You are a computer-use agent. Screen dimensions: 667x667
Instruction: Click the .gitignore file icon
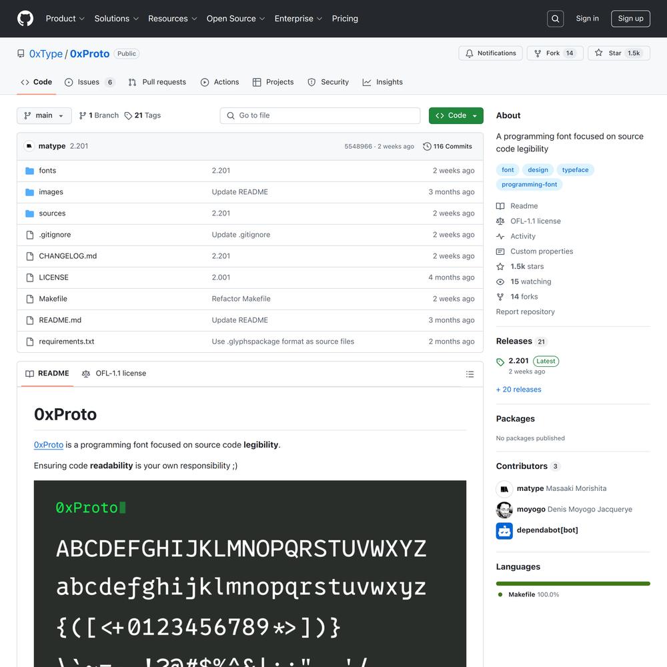[x=30, y=235]
